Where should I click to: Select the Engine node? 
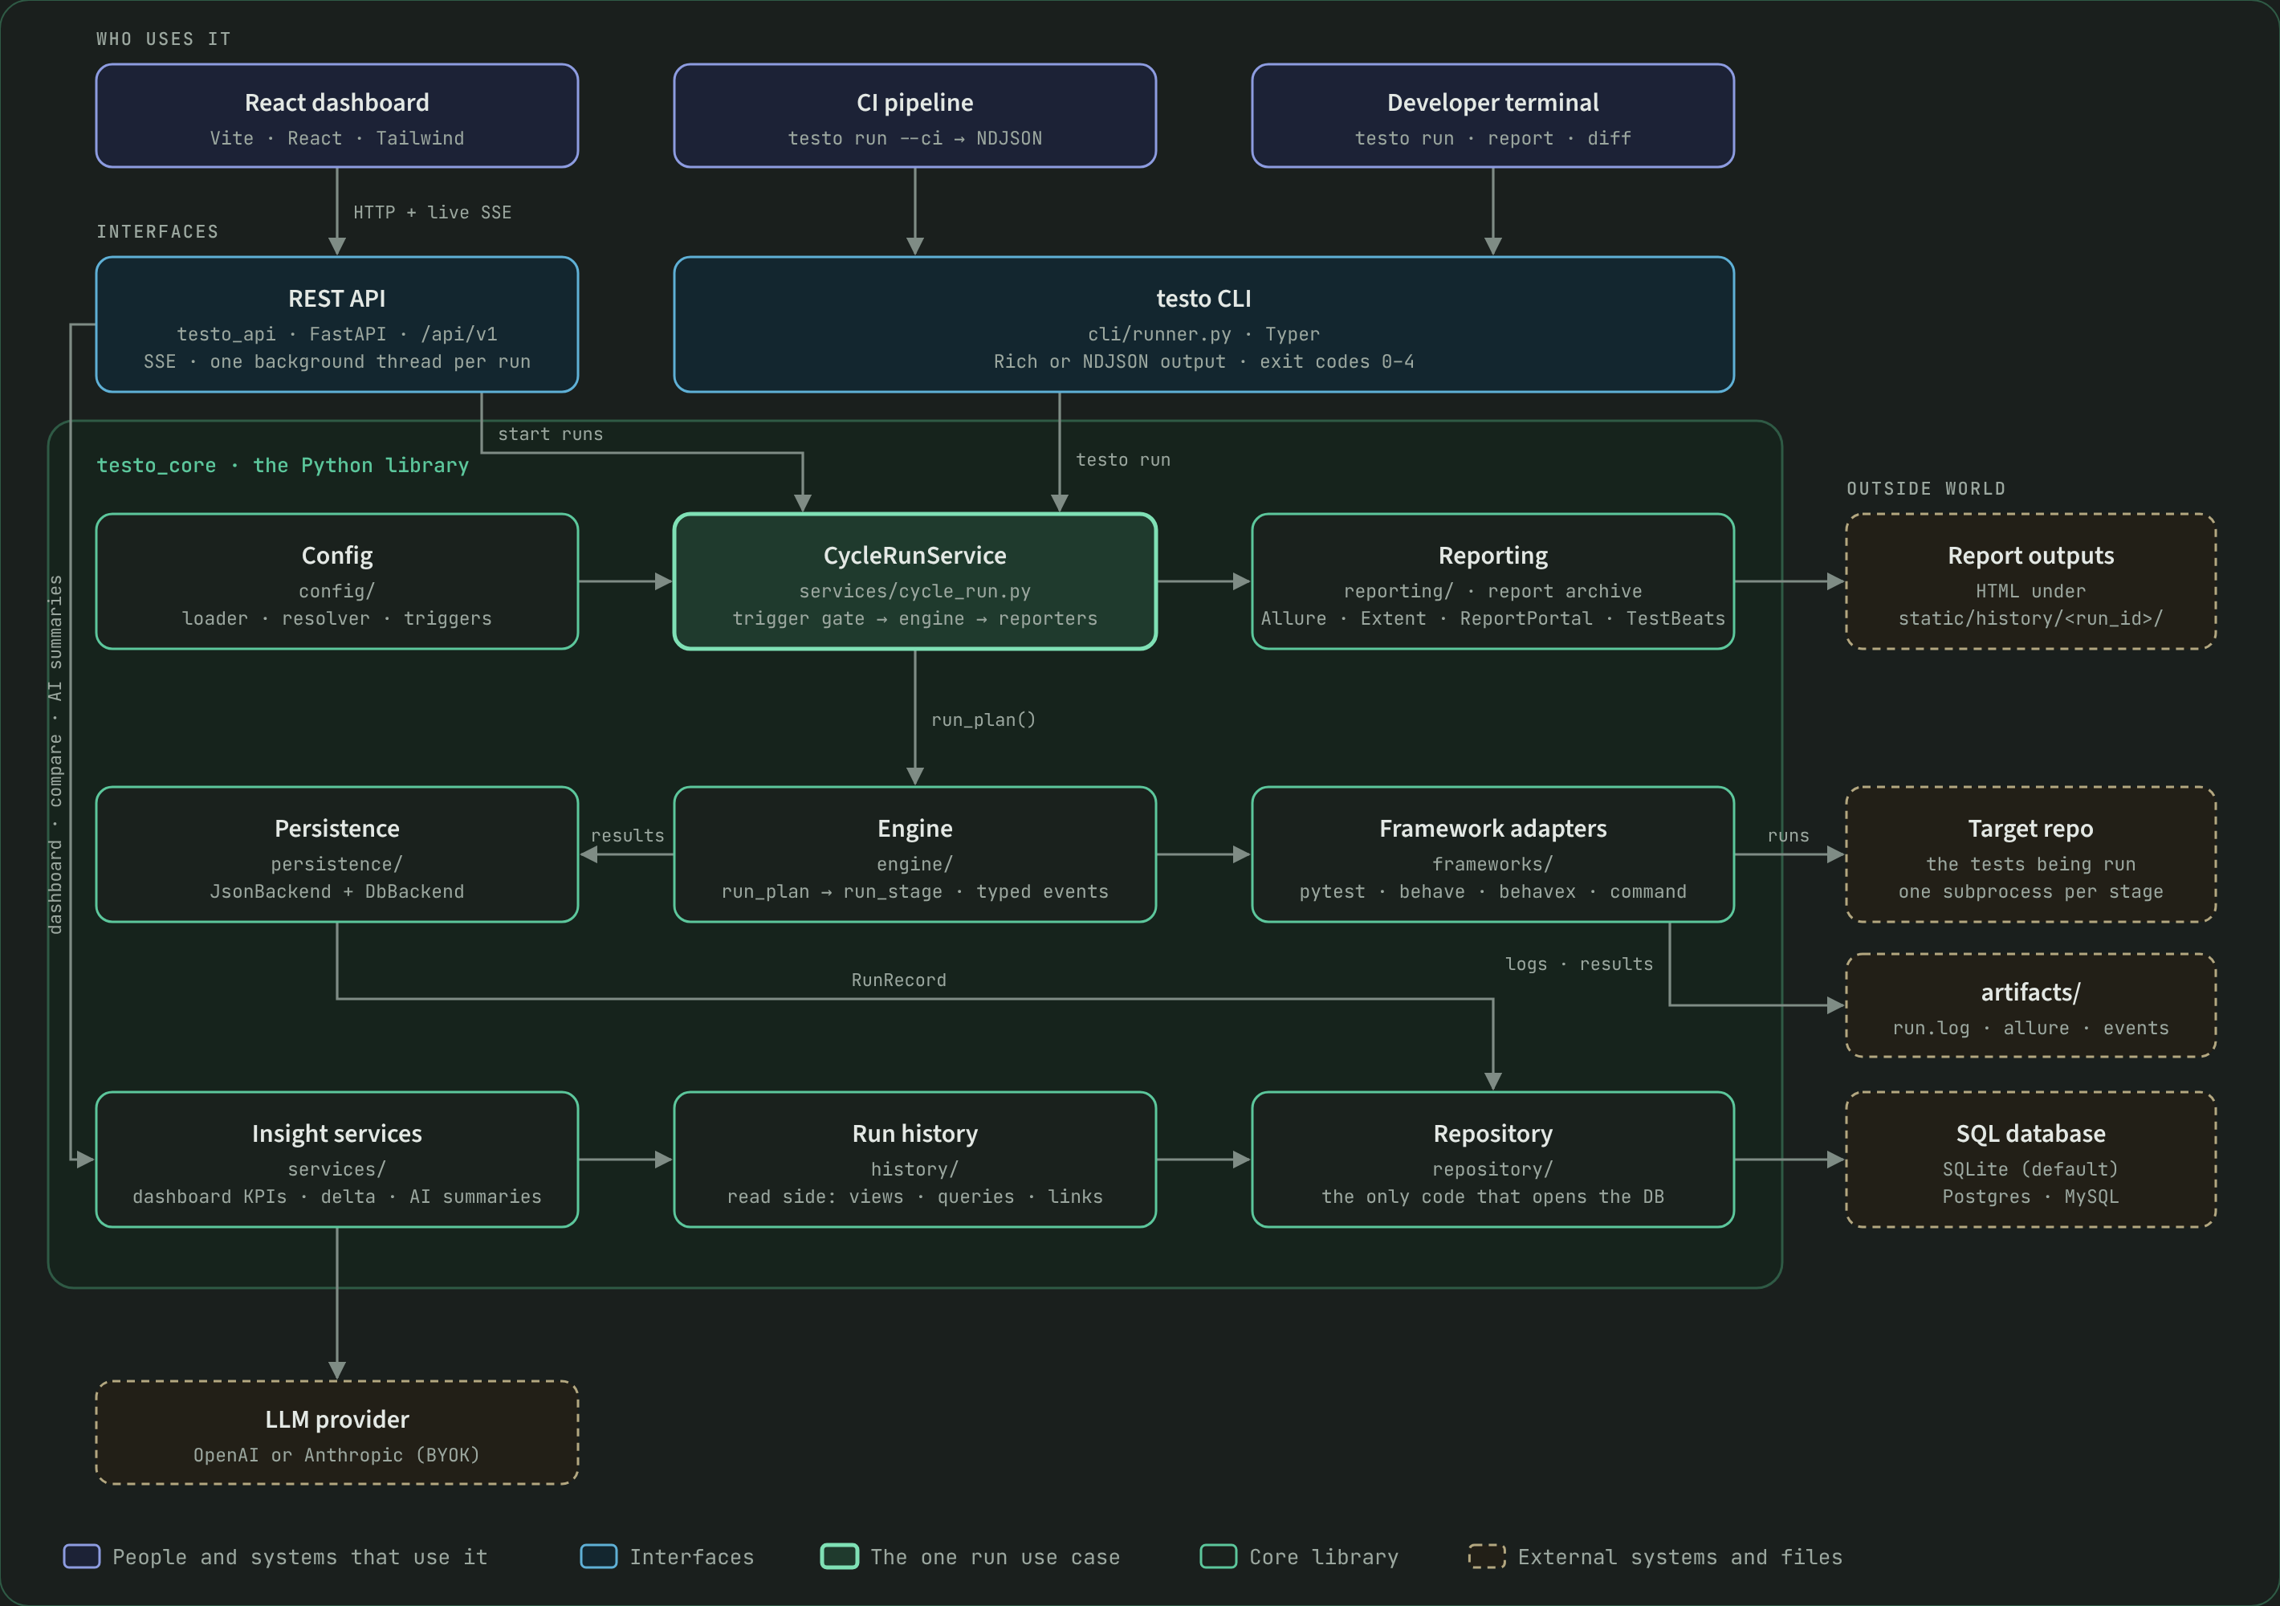pyautogui.click(x=914, y=854)
